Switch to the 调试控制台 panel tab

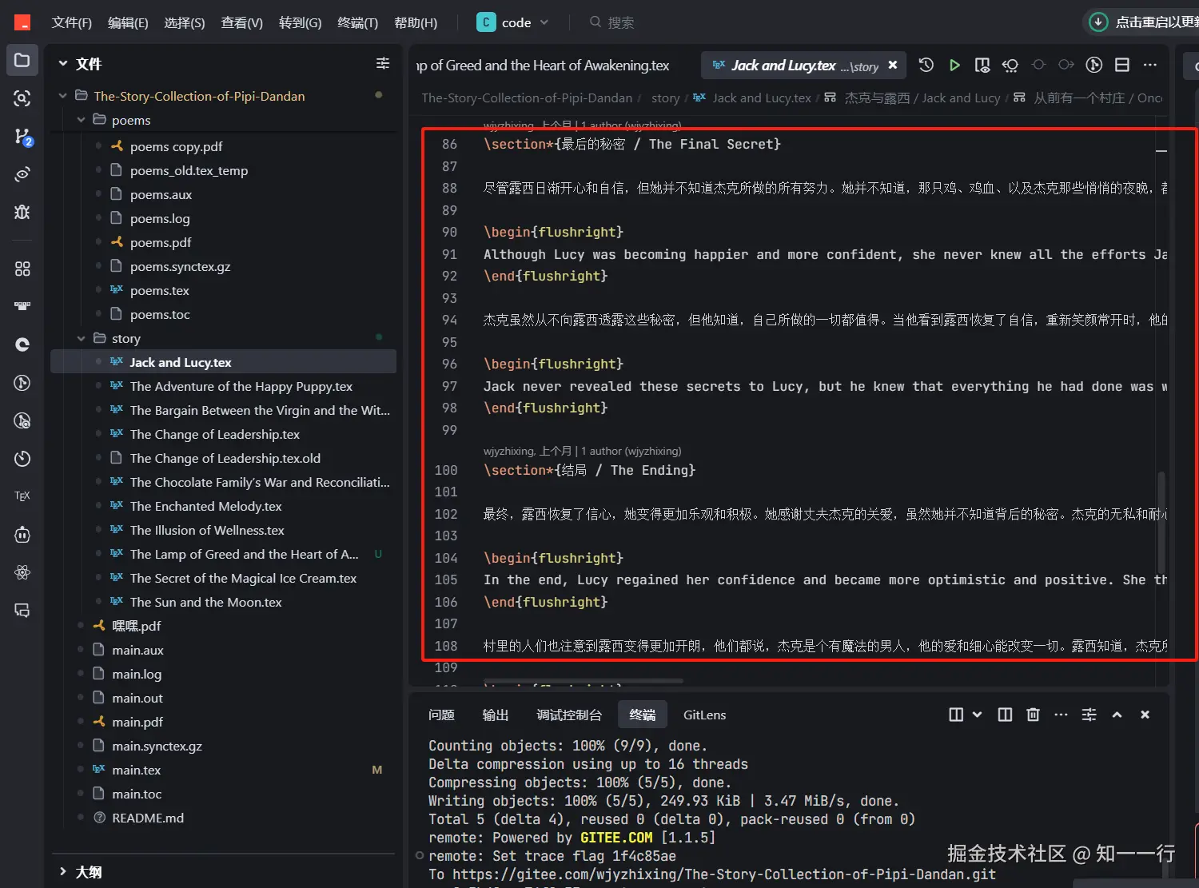[569, 715]
